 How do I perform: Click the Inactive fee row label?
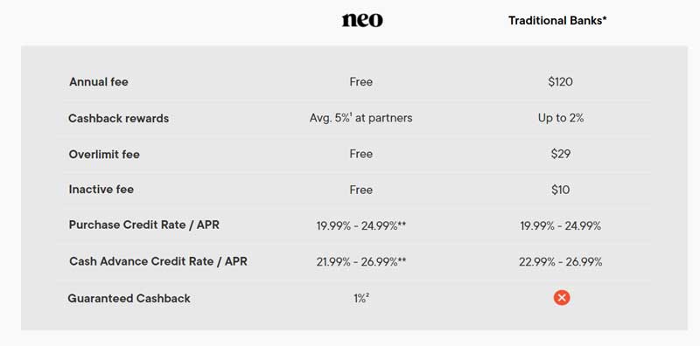click(101, 190)
